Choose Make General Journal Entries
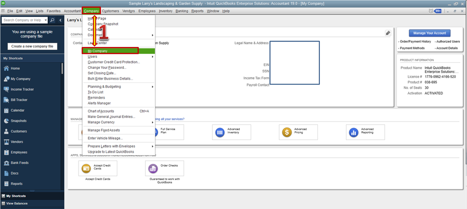Screen dimensions: 467x209 pyautogui.click(x=118, y=116)
